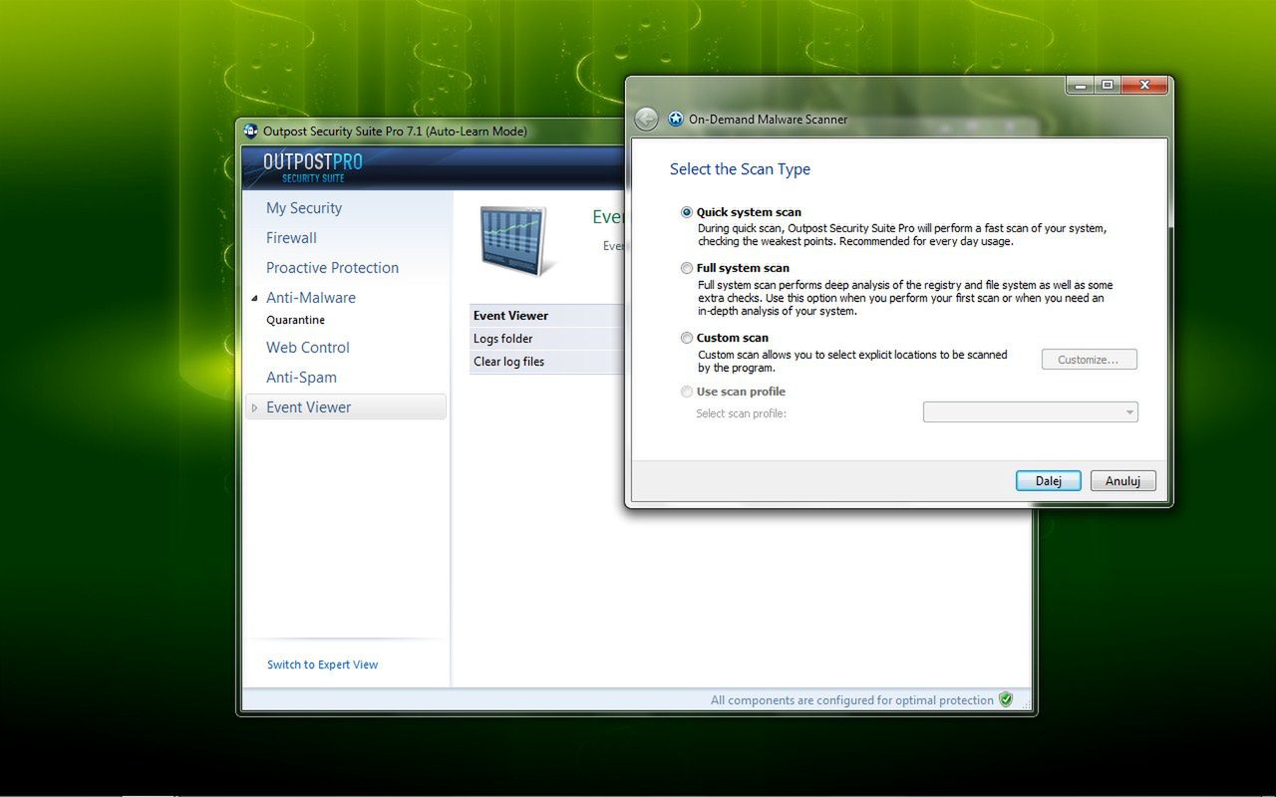
Task: Select Use scan profile radio button
Action: (x=686, y=392)
